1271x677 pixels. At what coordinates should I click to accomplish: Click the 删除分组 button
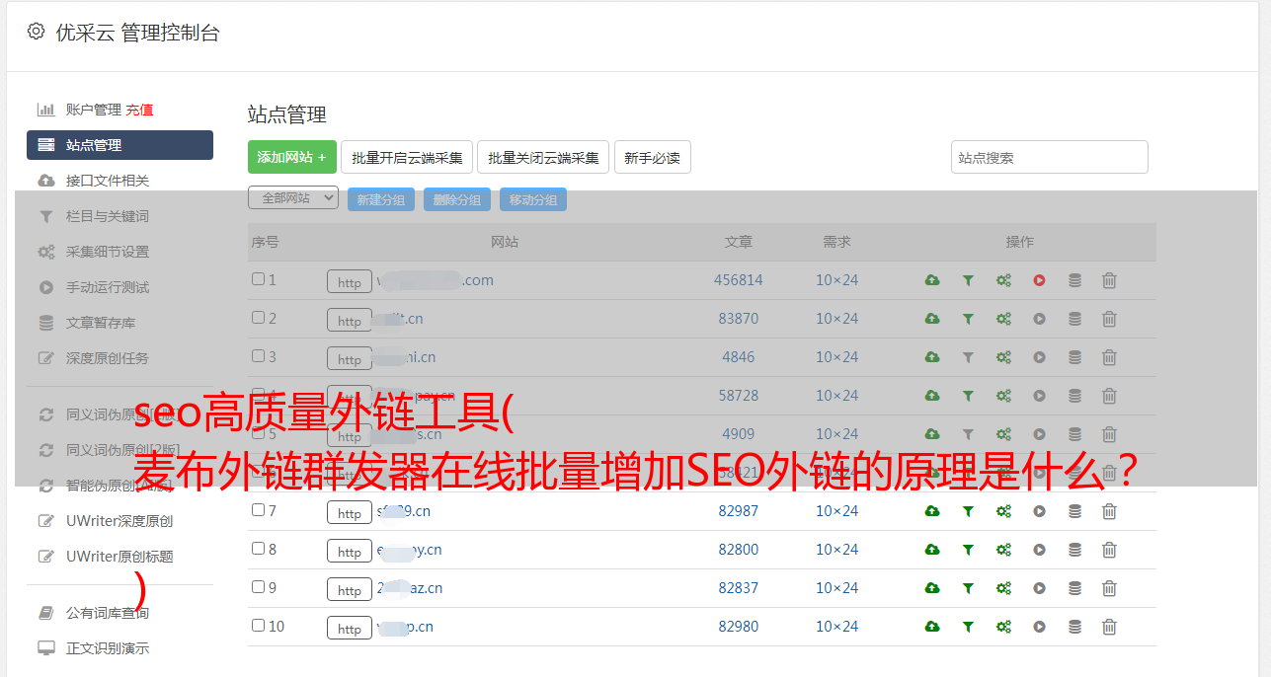[457, 199]
